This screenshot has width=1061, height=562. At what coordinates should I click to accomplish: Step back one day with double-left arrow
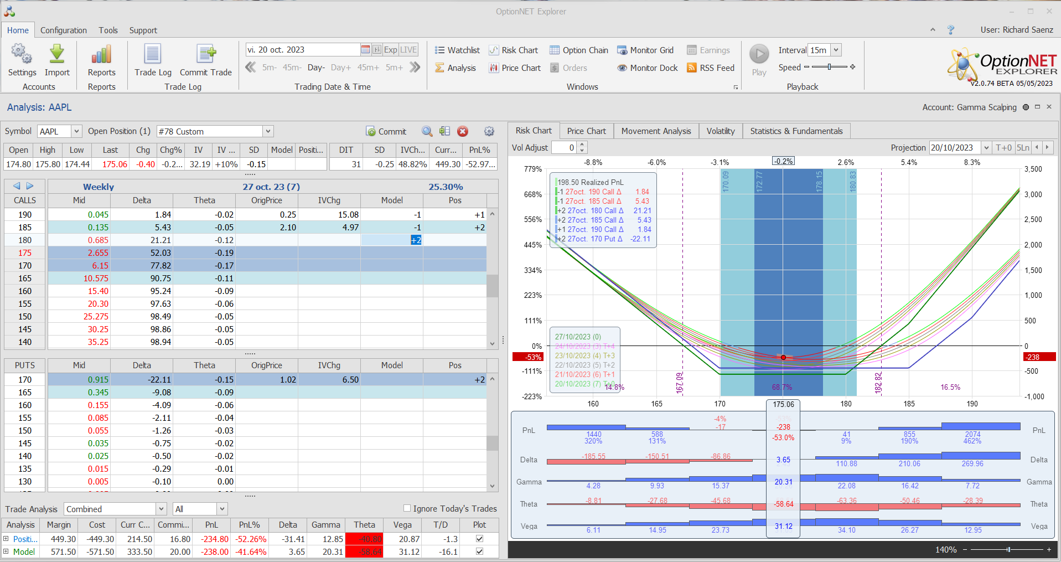click(251, 68)
